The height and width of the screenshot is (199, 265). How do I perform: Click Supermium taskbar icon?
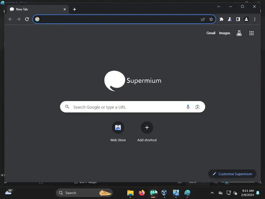coord(153,193)
